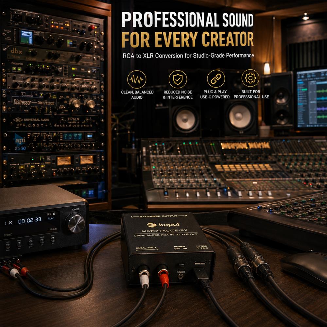Click "UNBALANCED RCA IN TO XLR OUT" text
Viewport: 327px width, 327px height.
point(165,235)
